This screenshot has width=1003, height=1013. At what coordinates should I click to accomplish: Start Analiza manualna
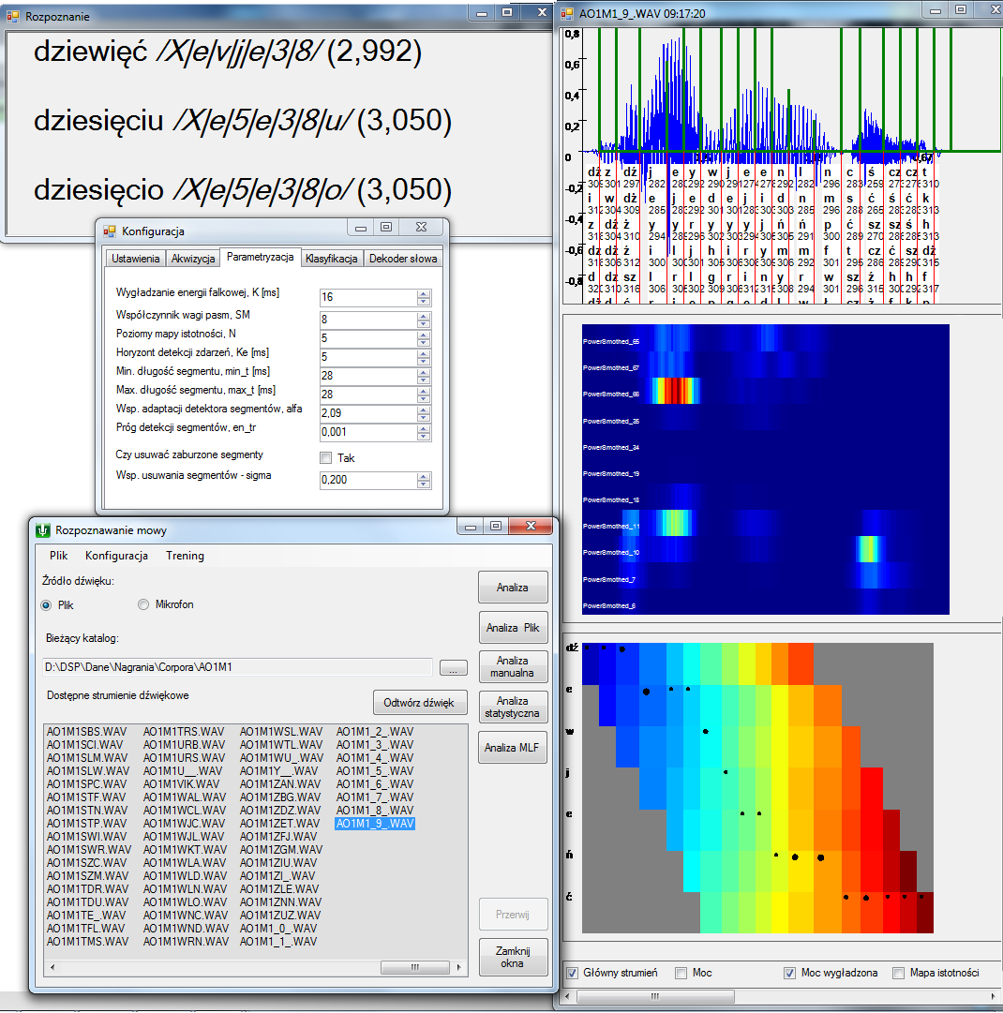[x=513, y=666]
